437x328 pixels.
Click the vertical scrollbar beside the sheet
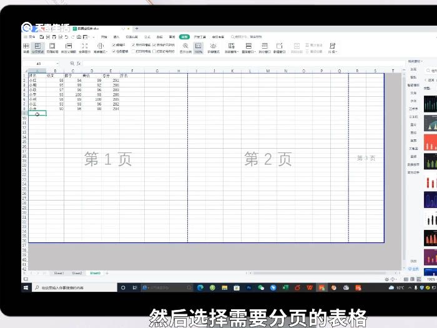pyautogui.click(x=404, y=167)
